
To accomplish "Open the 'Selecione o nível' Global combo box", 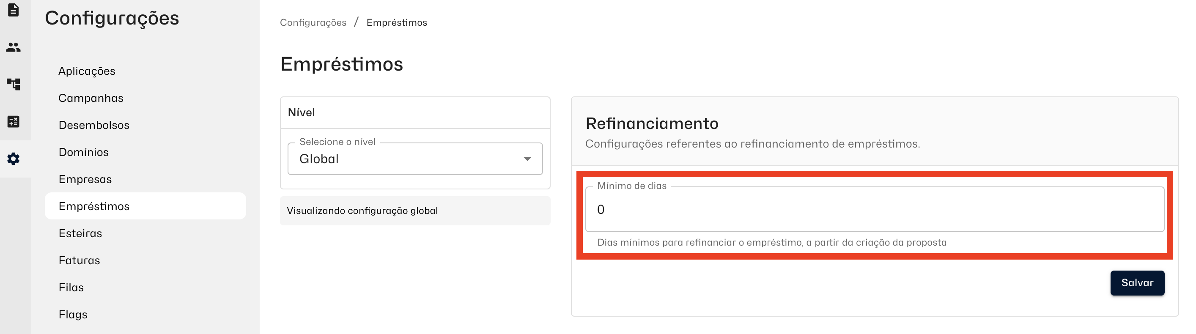I will [x=409, y=159].
